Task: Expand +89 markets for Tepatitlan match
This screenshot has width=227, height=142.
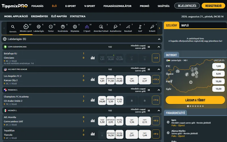Action: 156,134
